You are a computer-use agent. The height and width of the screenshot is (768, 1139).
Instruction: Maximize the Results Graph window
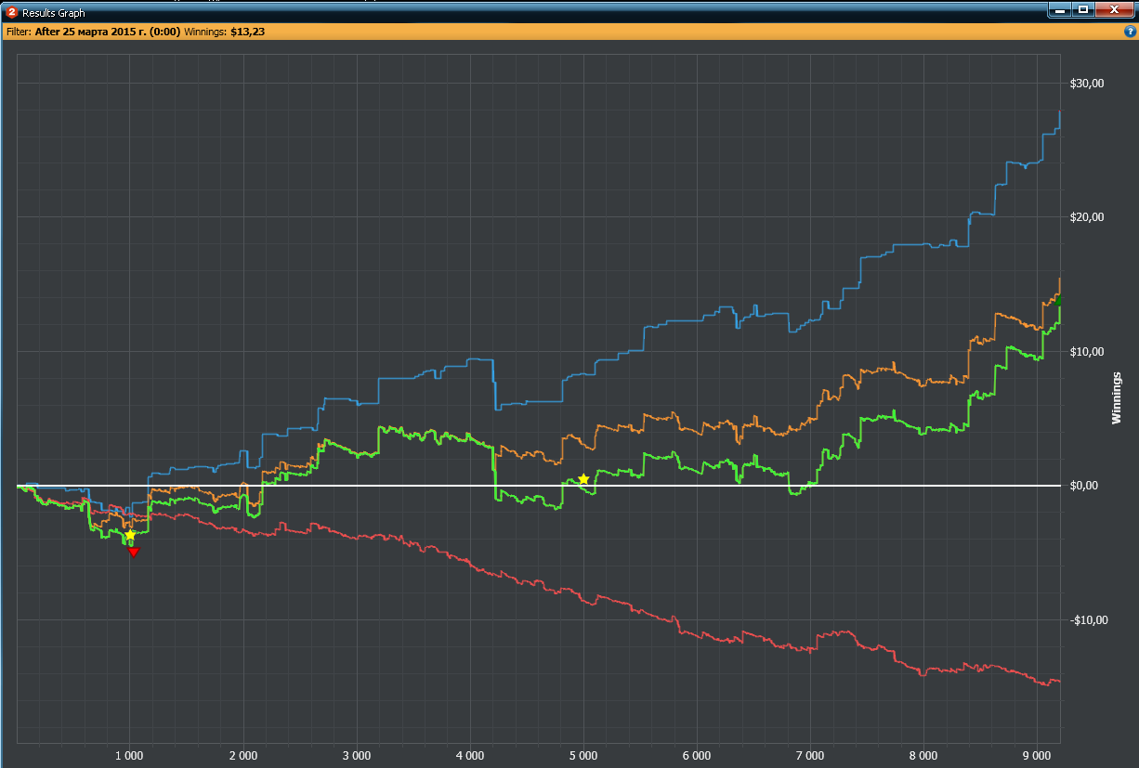point(1083,9)
